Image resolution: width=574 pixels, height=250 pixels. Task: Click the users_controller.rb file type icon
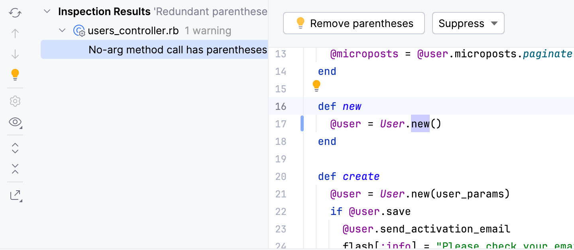coord(79,31)
